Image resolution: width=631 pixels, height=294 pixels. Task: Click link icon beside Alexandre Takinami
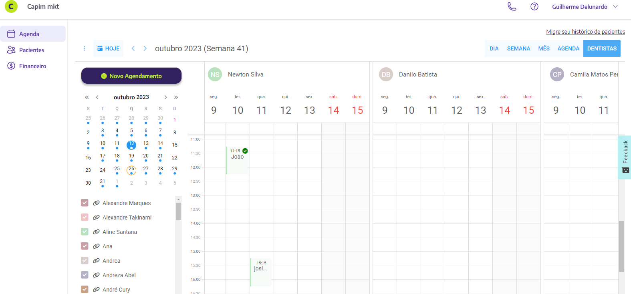point(96,217)
